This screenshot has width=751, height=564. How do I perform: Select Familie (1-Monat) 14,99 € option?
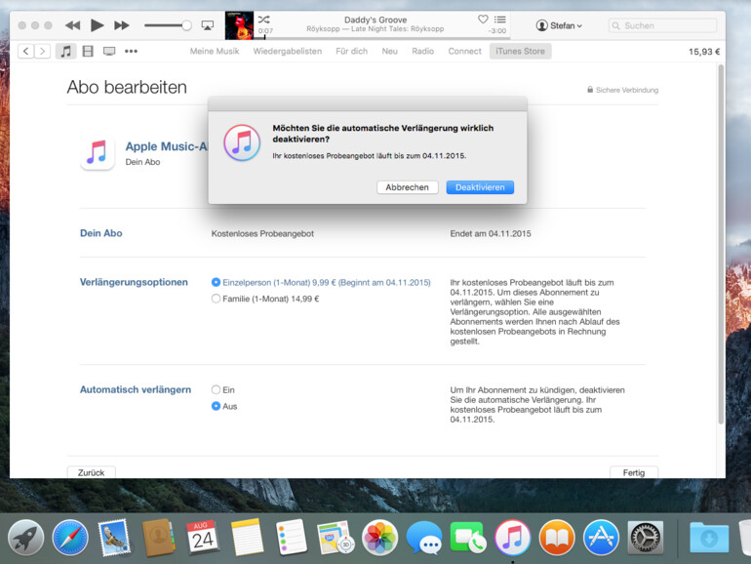pos(216,299)
